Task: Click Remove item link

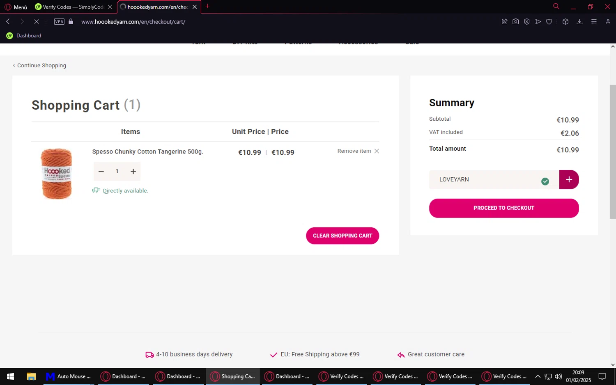Action: click(354, 151)
